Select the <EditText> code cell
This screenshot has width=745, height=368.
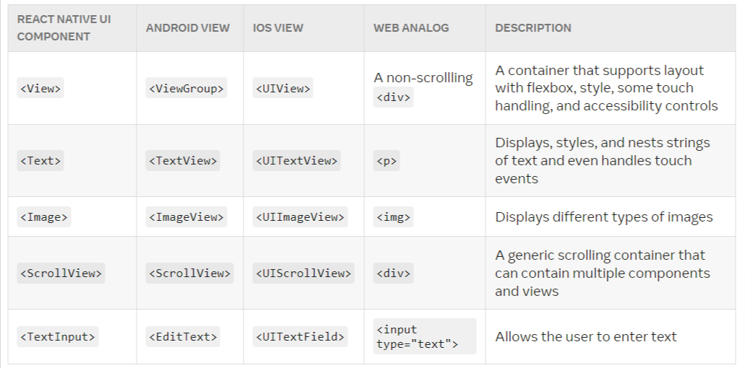point(182,337)
